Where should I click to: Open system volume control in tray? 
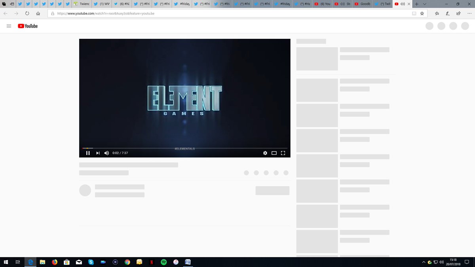[441, 262]
